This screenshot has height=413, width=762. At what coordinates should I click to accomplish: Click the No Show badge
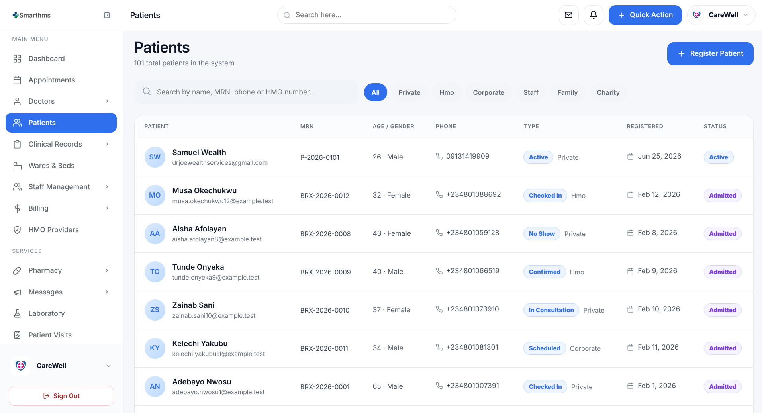pyautogui.click(x=542, y=234)
